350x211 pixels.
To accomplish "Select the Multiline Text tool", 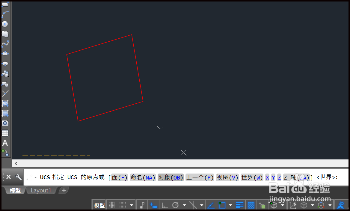I will click(x=5, y=143).
